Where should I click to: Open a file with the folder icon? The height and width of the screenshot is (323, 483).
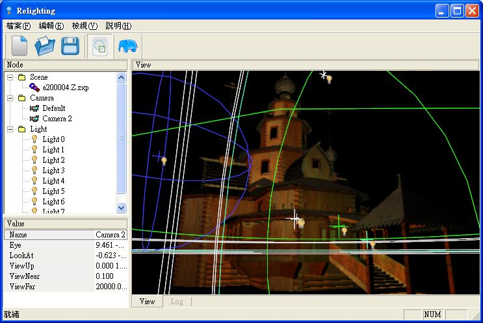pos(45,46)
